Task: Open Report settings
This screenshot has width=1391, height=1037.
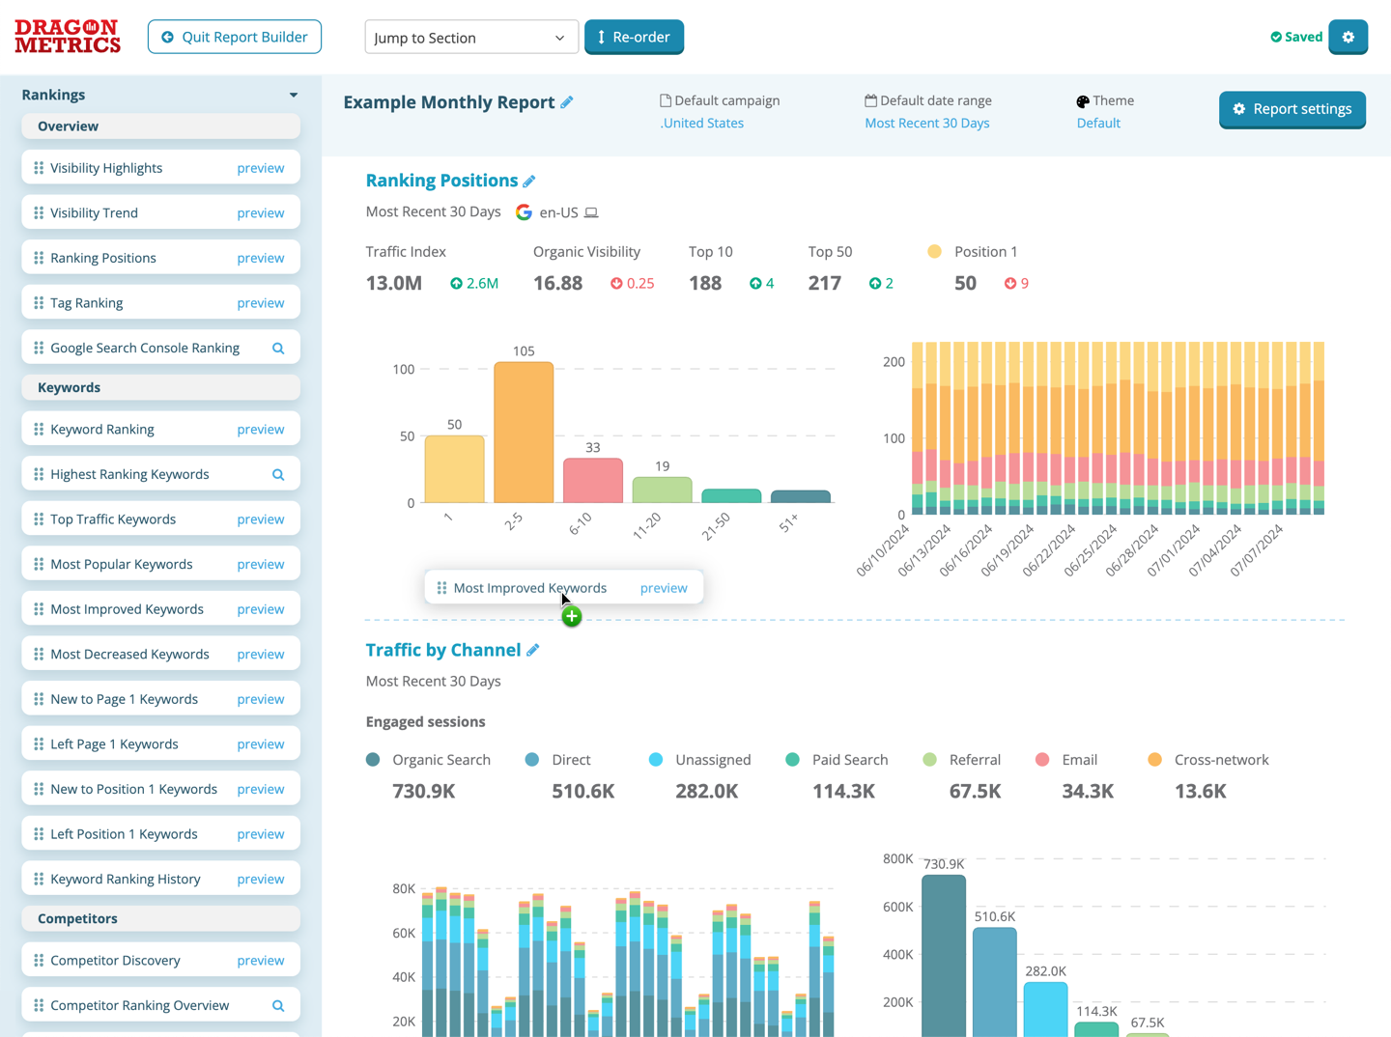Action: pyautogui.click(x=1292, y=109)
